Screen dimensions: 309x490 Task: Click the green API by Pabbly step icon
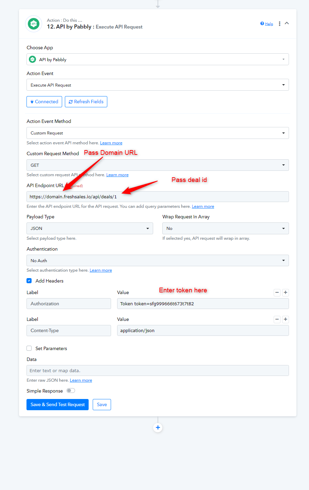click(x=34, y=24)
